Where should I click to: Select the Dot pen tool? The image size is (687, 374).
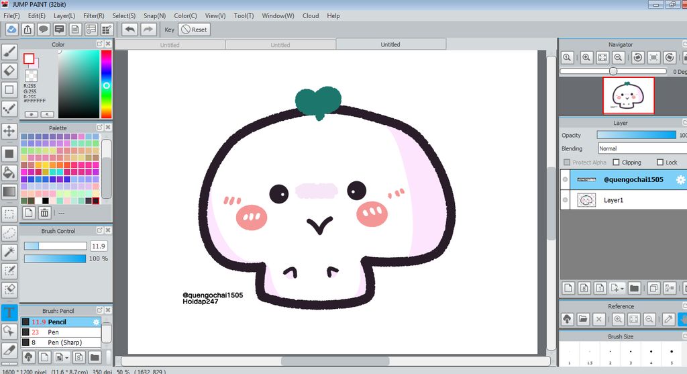coord(9,109)
